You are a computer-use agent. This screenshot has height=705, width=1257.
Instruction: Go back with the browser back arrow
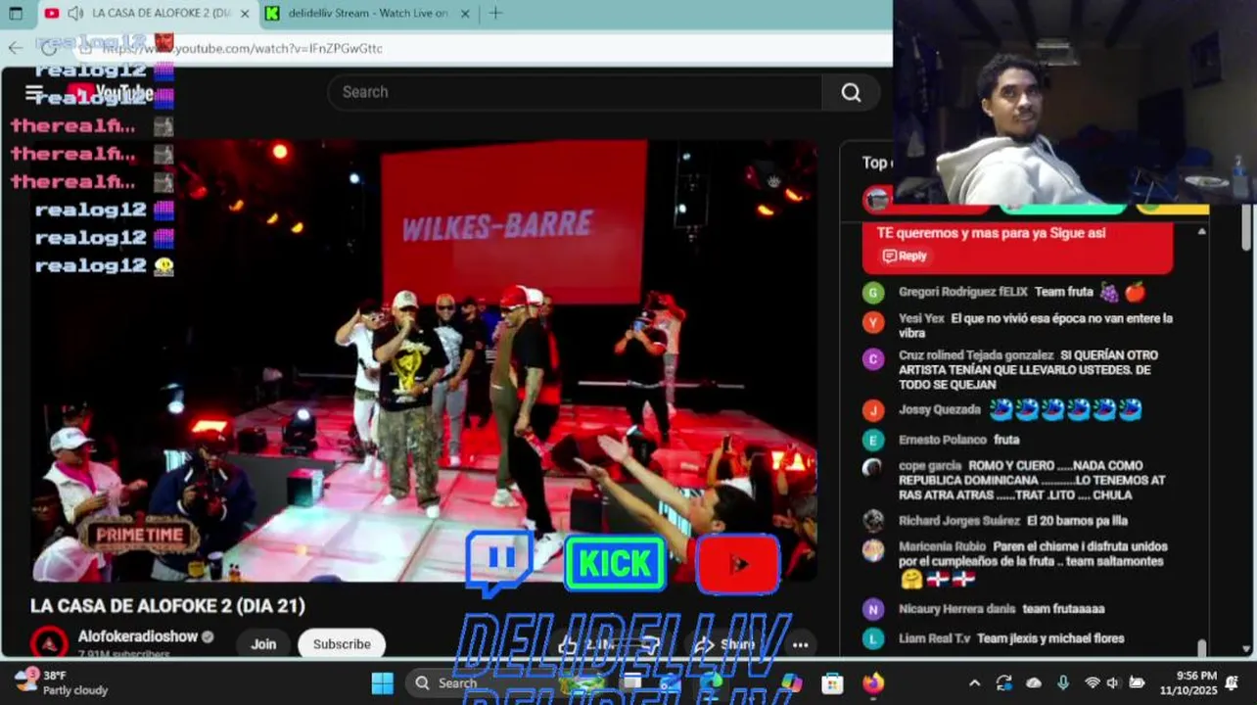coord(15,47)
